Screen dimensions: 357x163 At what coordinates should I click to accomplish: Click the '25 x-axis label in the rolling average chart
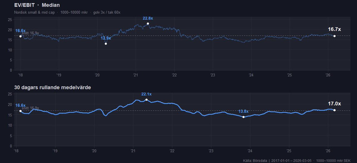tap(289, 151)
